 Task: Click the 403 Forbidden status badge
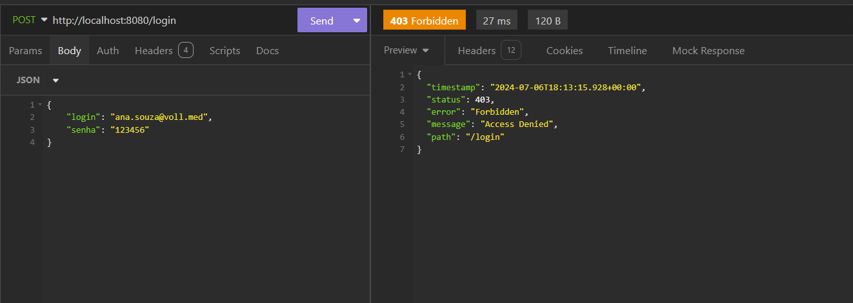tap(424, 21)
